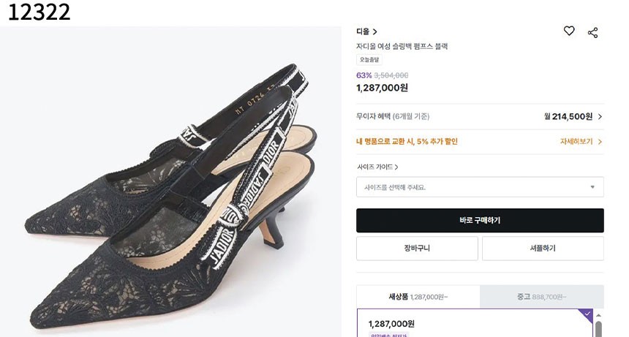Click the share icon
This screenshot has width=629, height=337.
pos(593,32)
